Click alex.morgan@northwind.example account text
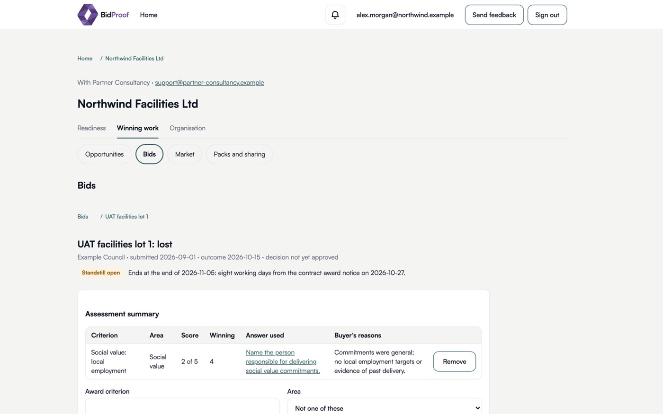Viewport: 663px width, 414px height. (x=405, y=15)
